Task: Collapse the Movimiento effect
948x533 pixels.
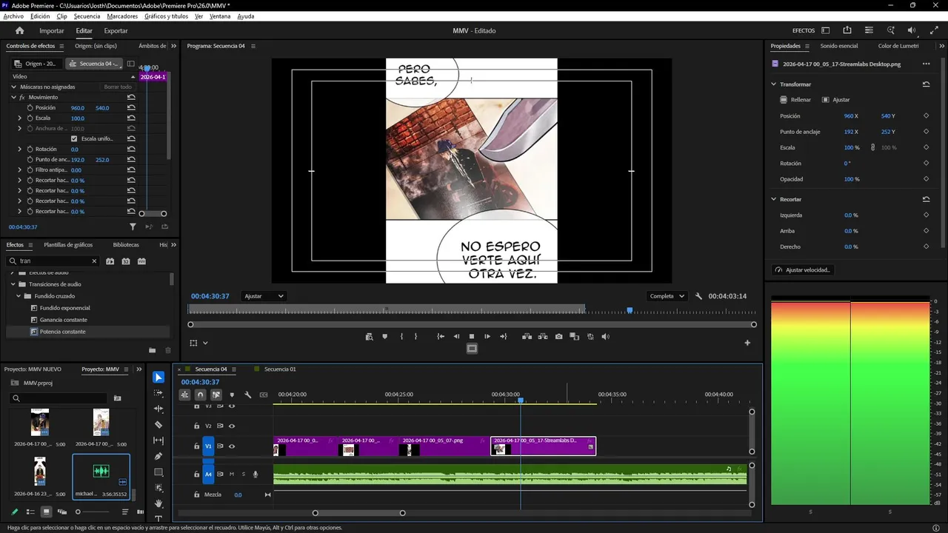Action: click(x=13, y=97)
